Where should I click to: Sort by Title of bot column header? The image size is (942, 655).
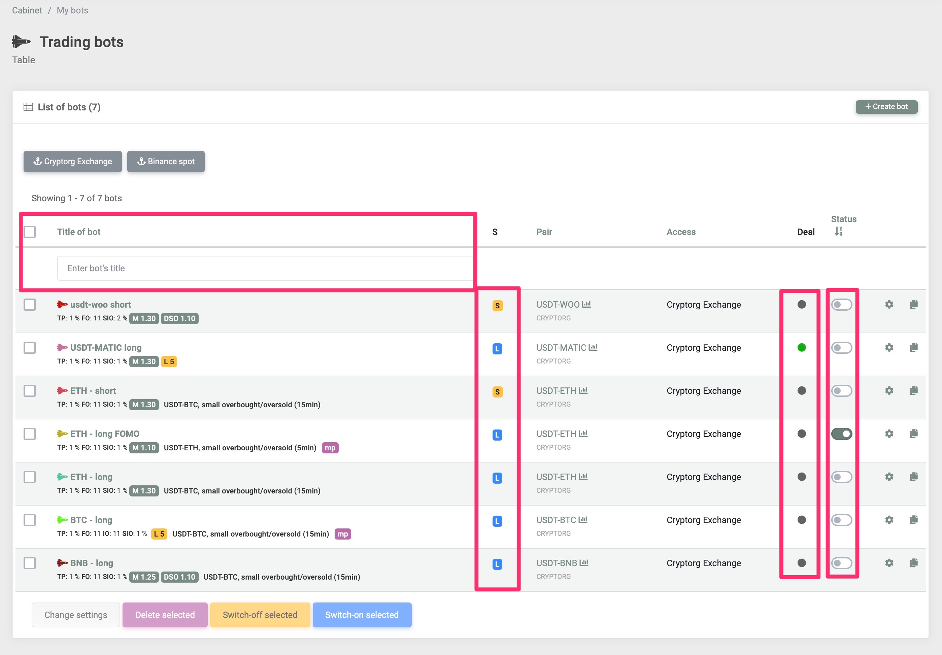pyautogui.click(x=79, y=232)
